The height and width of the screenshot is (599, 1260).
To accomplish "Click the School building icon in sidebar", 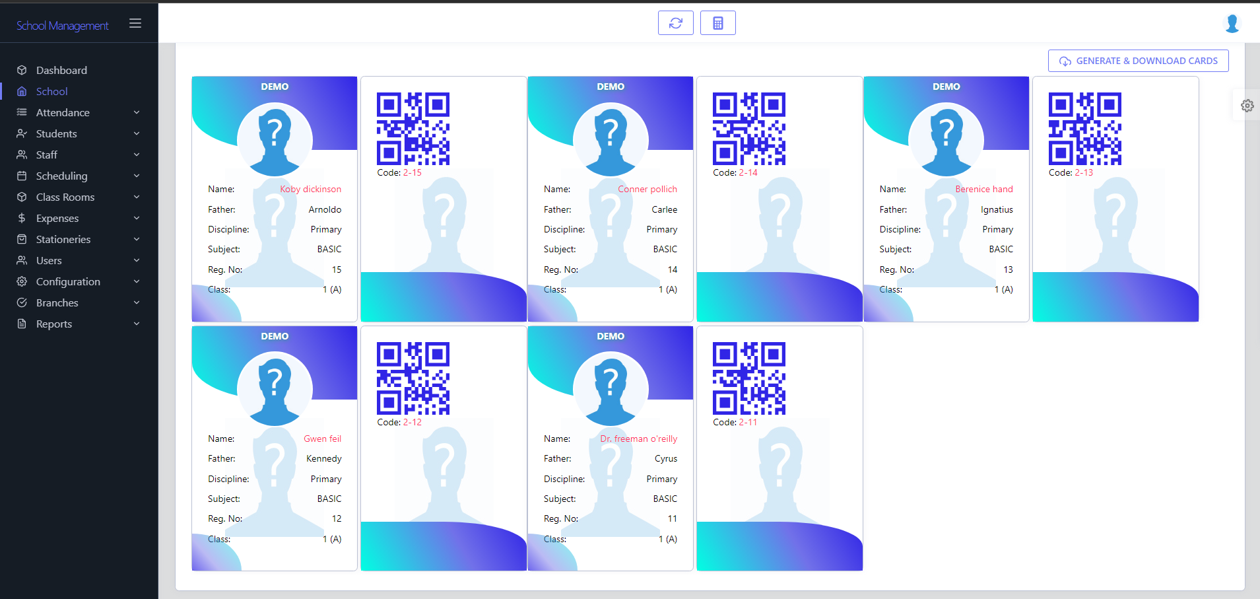I will tap(22, 91).
